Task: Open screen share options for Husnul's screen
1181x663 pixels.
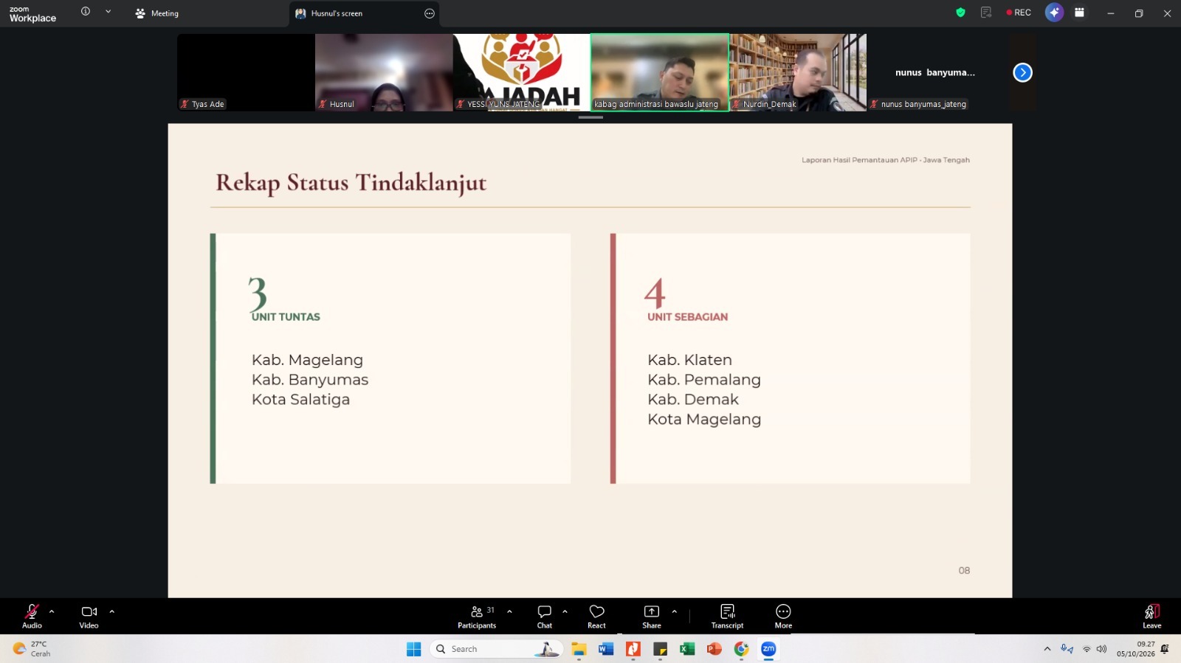Action: (x=430, y=13)
